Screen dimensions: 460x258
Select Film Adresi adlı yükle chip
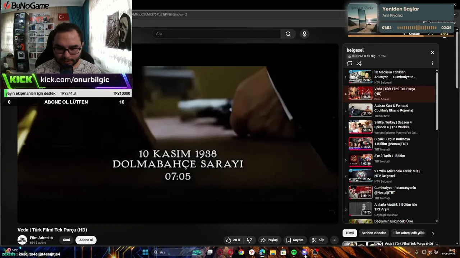pos(409,233)
